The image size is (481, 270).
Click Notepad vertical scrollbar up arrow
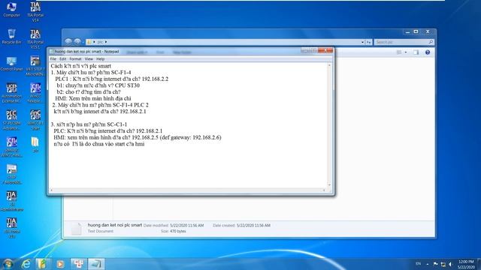[x=329, y=65]
